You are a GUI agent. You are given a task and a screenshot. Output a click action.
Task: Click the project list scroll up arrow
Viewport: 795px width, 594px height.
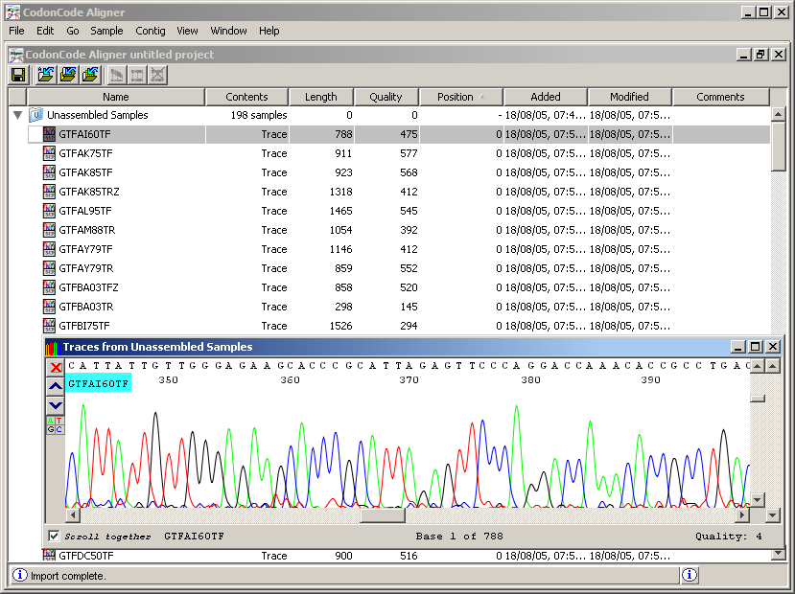pos(779,114)
